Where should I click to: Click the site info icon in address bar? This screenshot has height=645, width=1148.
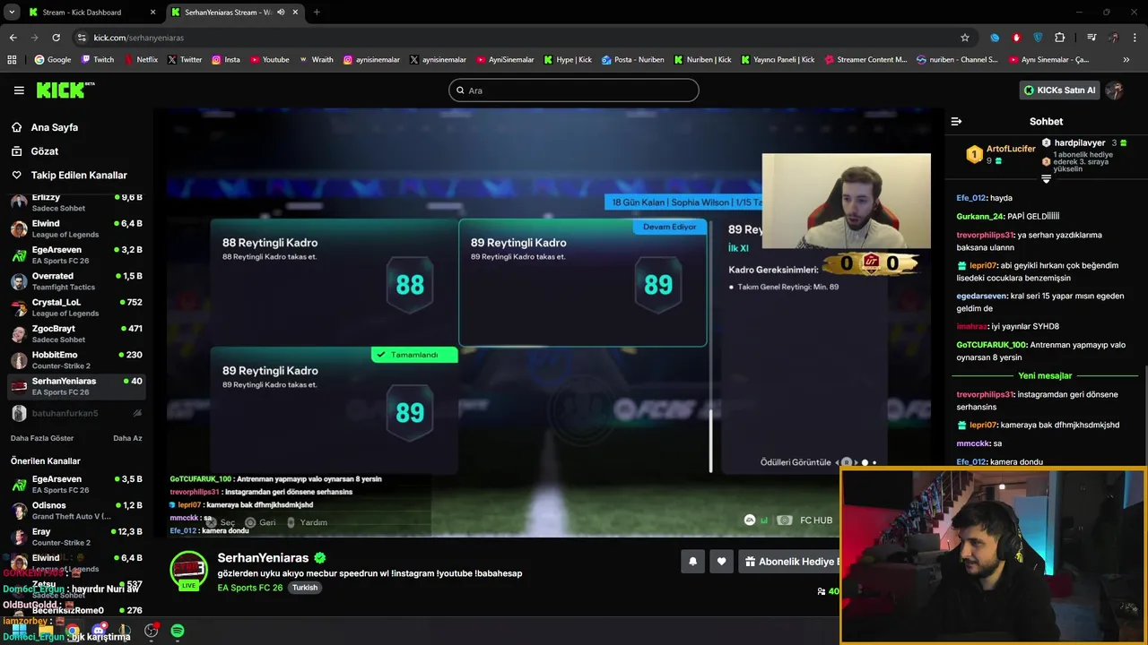(x=82, y=38)
